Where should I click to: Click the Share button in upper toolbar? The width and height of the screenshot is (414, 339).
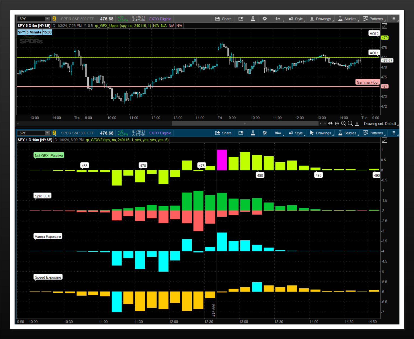click(223, 19)
